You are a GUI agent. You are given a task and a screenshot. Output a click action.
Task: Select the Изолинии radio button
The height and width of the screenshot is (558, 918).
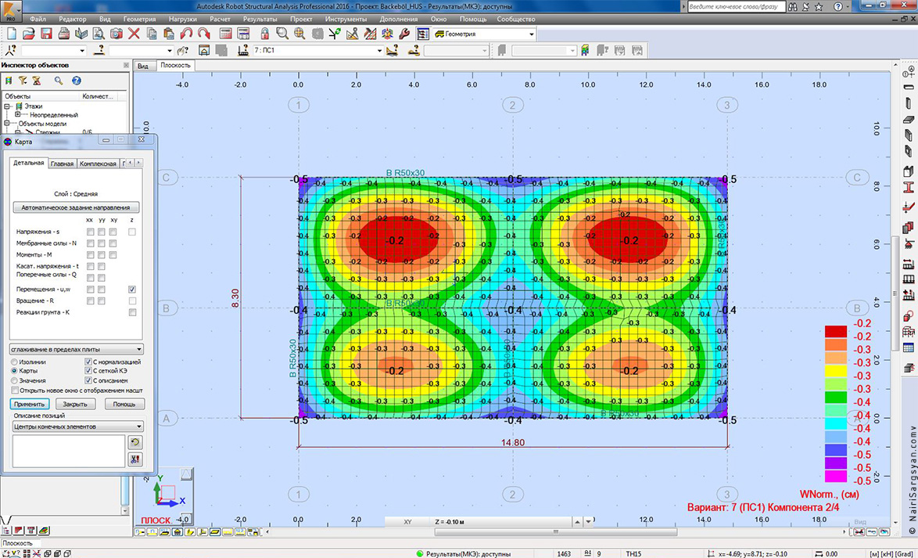click(15, 362)
